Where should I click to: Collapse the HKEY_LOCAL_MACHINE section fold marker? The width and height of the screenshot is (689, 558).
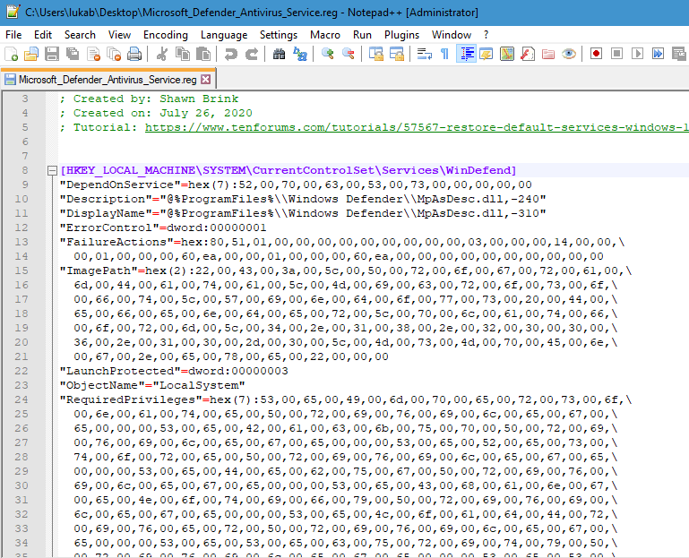(x=52, y=170)
